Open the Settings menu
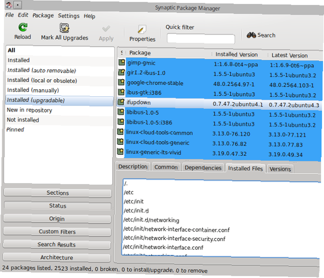The width and height of the screenshot is (324, 278). 69,16
